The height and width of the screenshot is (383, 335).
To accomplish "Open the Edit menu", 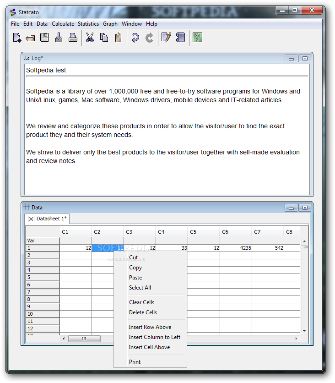I will 28,24.
